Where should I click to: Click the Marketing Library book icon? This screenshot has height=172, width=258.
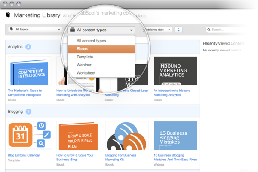click(x=8, y=15)
